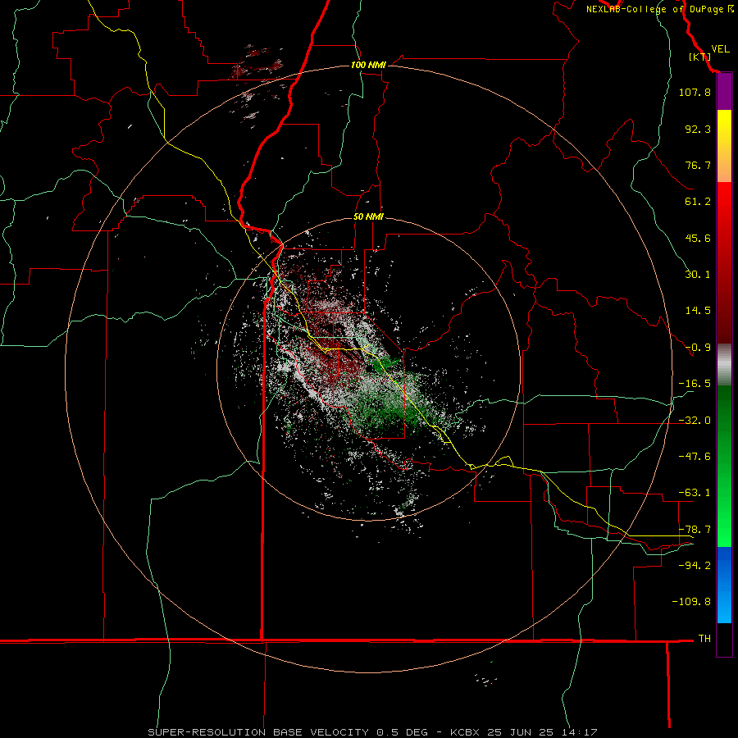
Task: Click the -109.8 velocity scale value
Action: coord(691,602)
